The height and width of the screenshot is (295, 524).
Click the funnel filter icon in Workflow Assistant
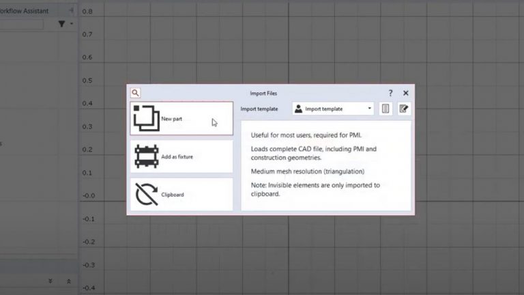(x=62, y=24)
